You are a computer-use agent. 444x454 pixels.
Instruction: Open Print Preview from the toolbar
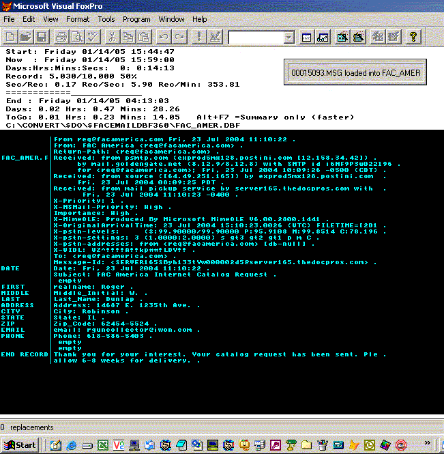[x=77, y=37]
